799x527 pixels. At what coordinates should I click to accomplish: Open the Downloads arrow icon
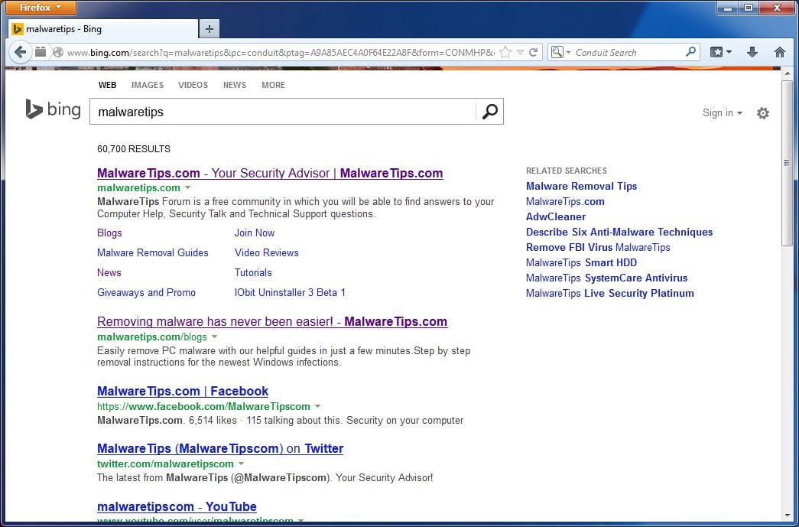752,52
